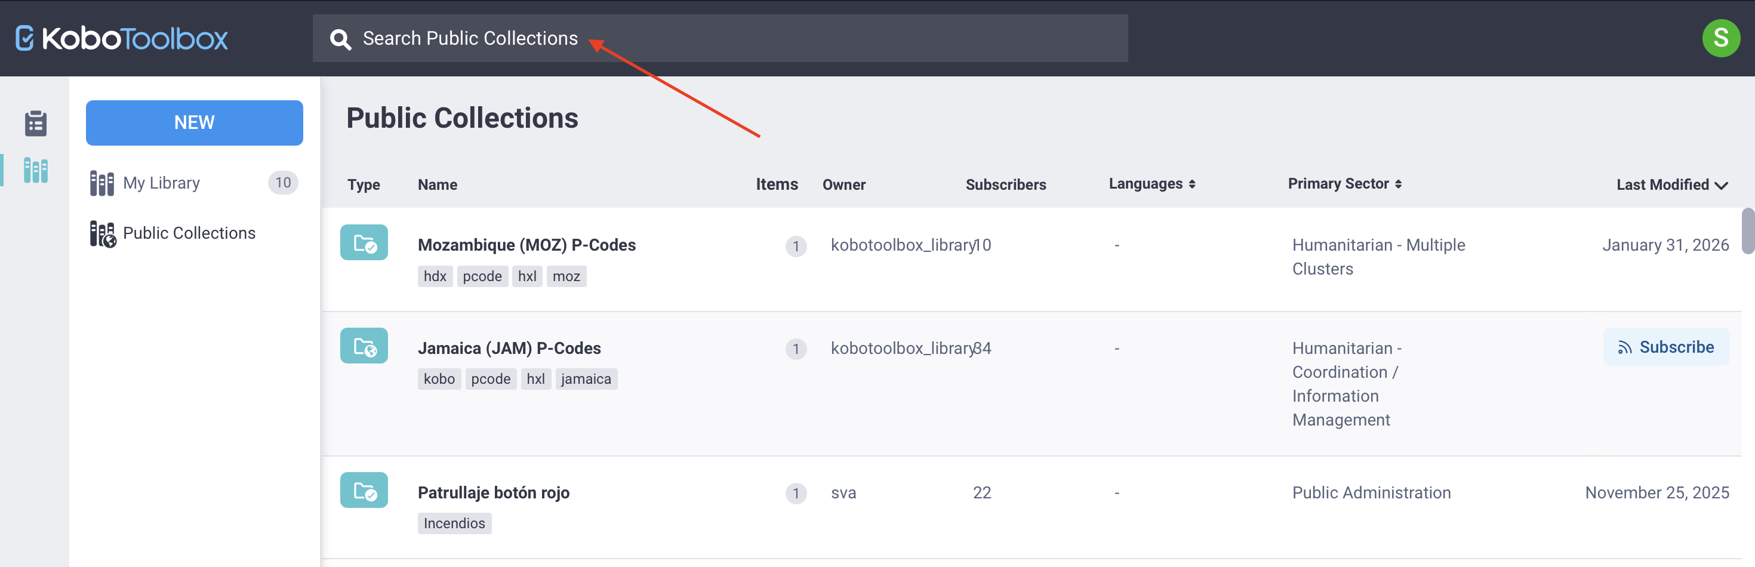The height and width of the screenshot is (567, 1755).
Task: Click the magnifying glass search icon
Action: (x=340, y=39)
